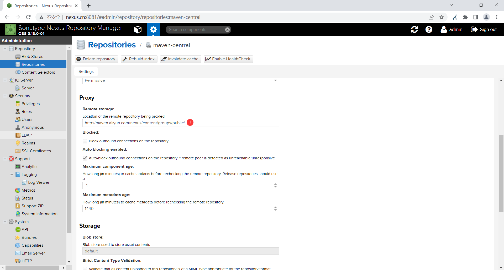
Task: Open HTTP settings item
Action: pyautogui.click(x=27, y=261)
